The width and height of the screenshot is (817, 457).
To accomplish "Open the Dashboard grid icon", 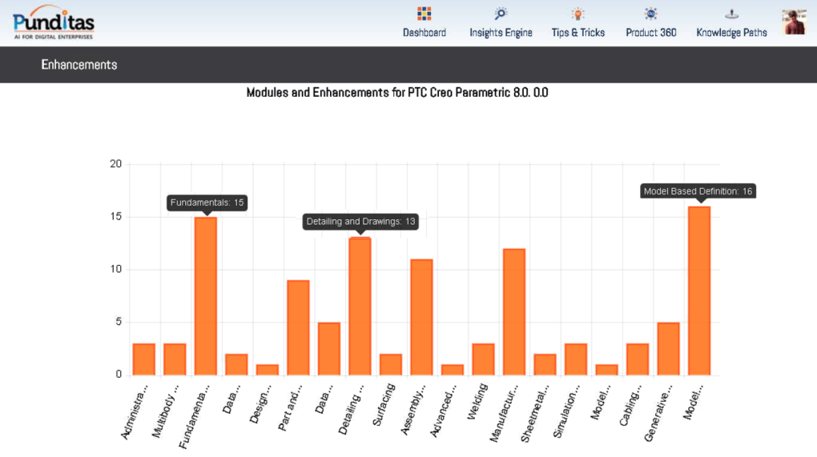I will point(424,14).
